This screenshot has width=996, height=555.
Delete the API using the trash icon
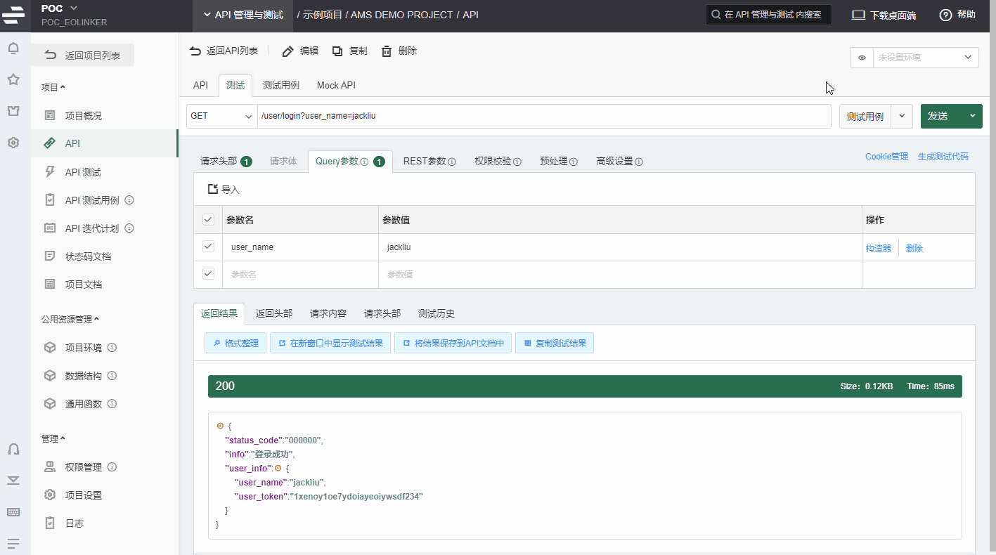click(387, 51)
